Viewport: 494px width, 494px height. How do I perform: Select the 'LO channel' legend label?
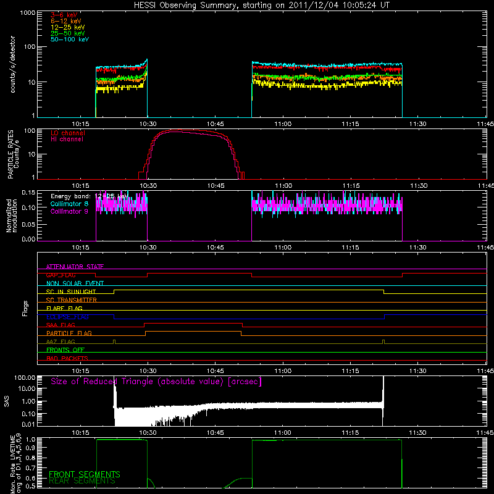[68, 133]
